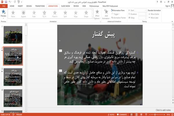Expand the animation gallery more arrow
The height and width of the screenshot is (116, 174).
[92, 17]
